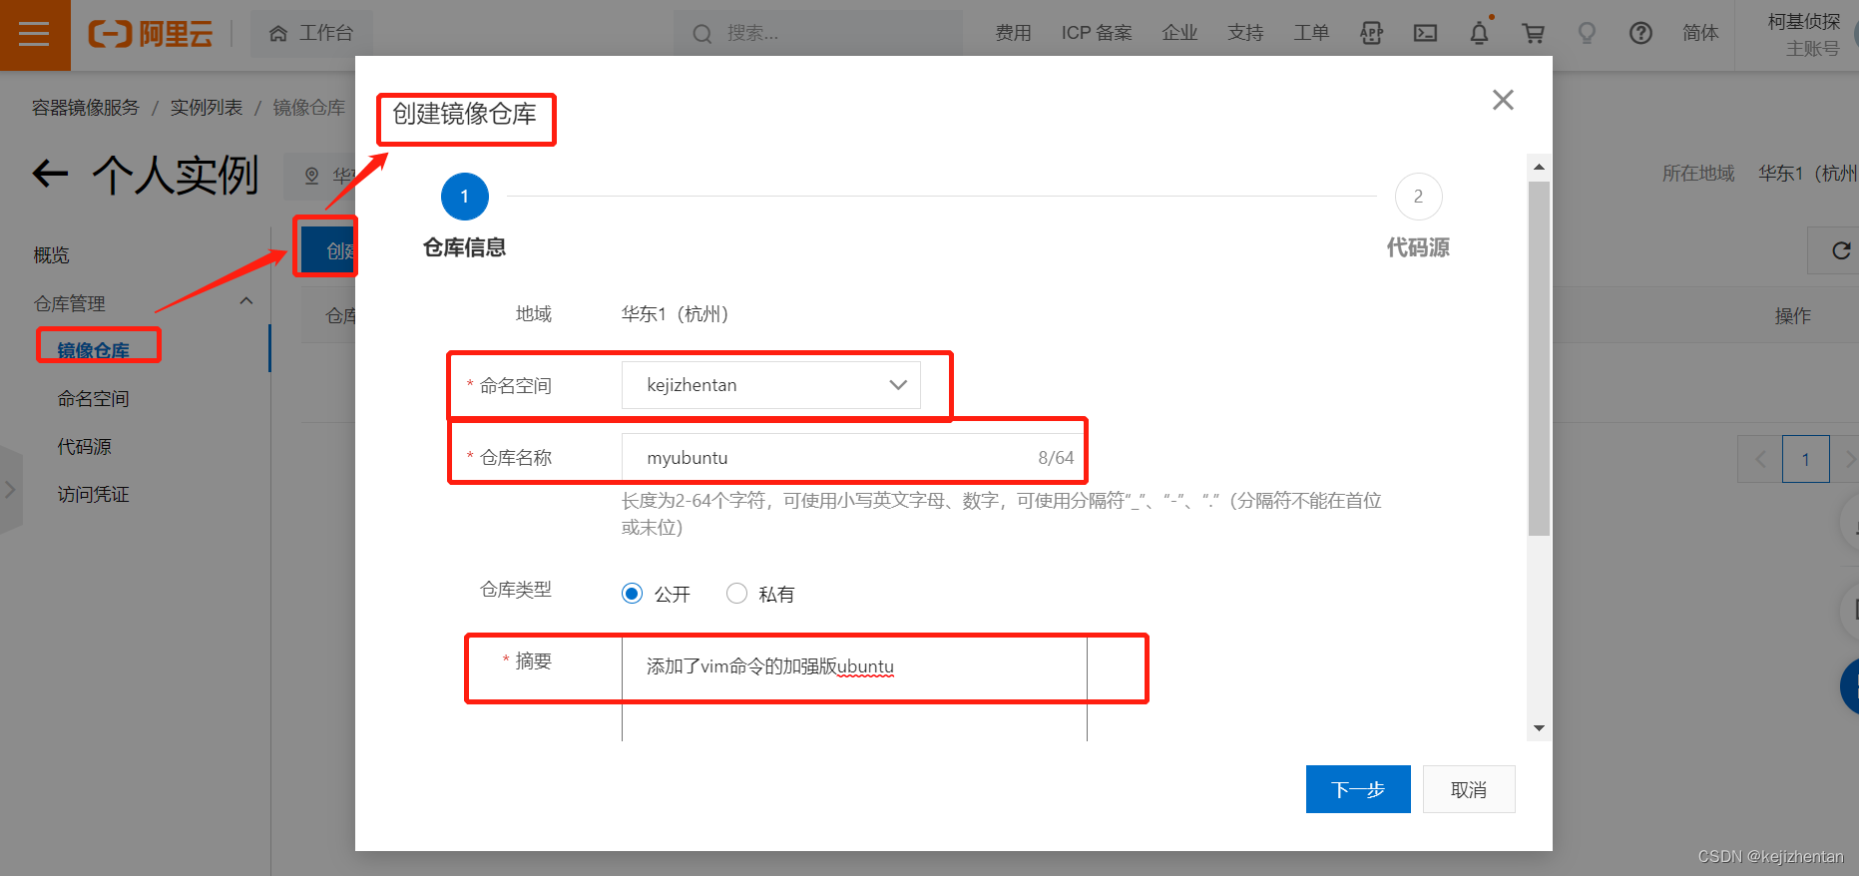This screenshot has height=876, width=1859.
Task: Click the dialog scrollbar up arrow
Action: click(1539, 167)
